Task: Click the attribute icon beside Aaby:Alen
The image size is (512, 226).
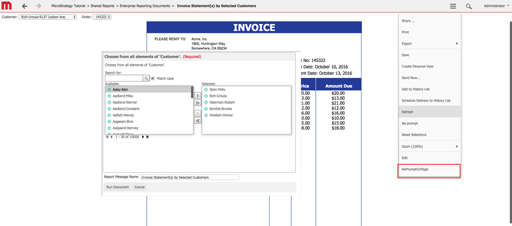Action: pos(109,89)
